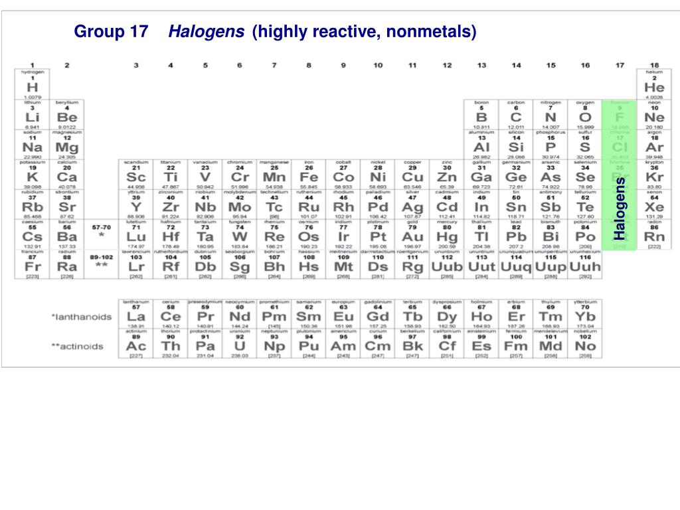680x510 pixels.
Task: Select the boron cell "B"
Action: pyautogui.click(x=481, y=115)
